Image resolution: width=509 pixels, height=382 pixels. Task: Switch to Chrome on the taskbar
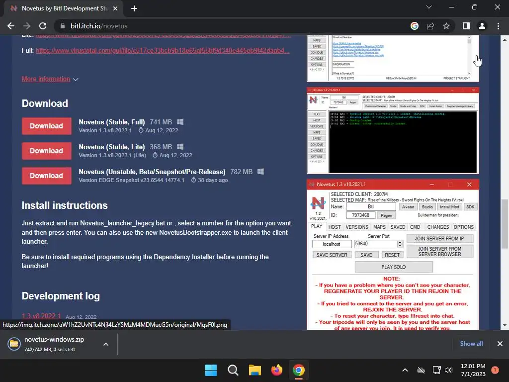click(299, 370)
